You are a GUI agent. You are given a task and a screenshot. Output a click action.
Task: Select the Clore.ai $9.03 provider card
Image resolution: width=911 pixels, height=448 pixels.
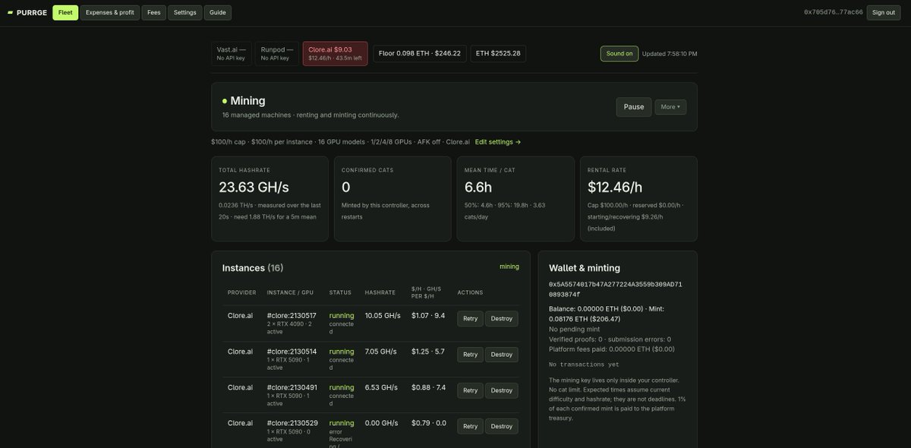(x=336, y=53)
